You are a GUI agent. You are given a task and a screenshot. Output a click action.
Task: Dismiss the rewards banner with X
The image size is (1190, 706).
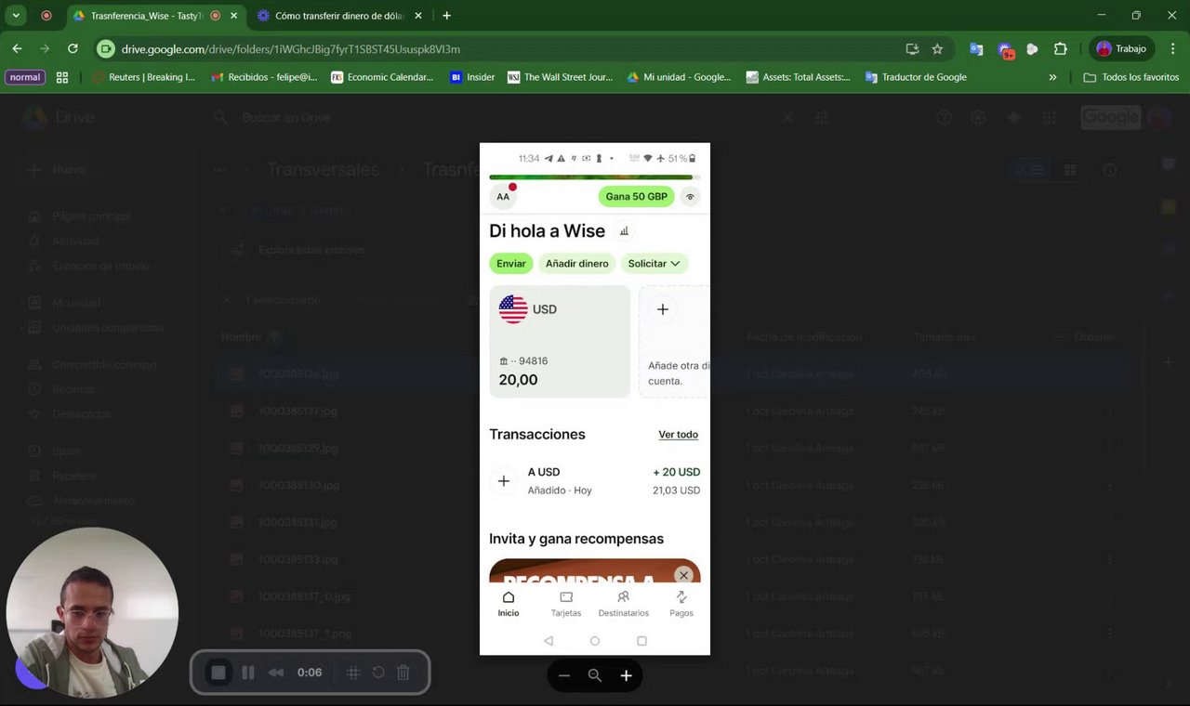pyautogui.click(x=683, y=575)
